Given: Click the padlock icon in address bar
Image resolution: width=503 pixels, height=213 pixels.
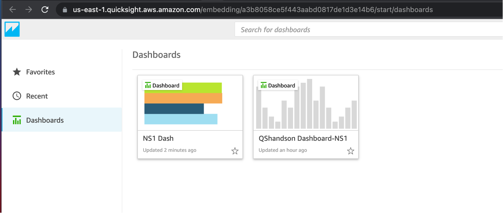Looking at the screenshot, I should (65, 10).
